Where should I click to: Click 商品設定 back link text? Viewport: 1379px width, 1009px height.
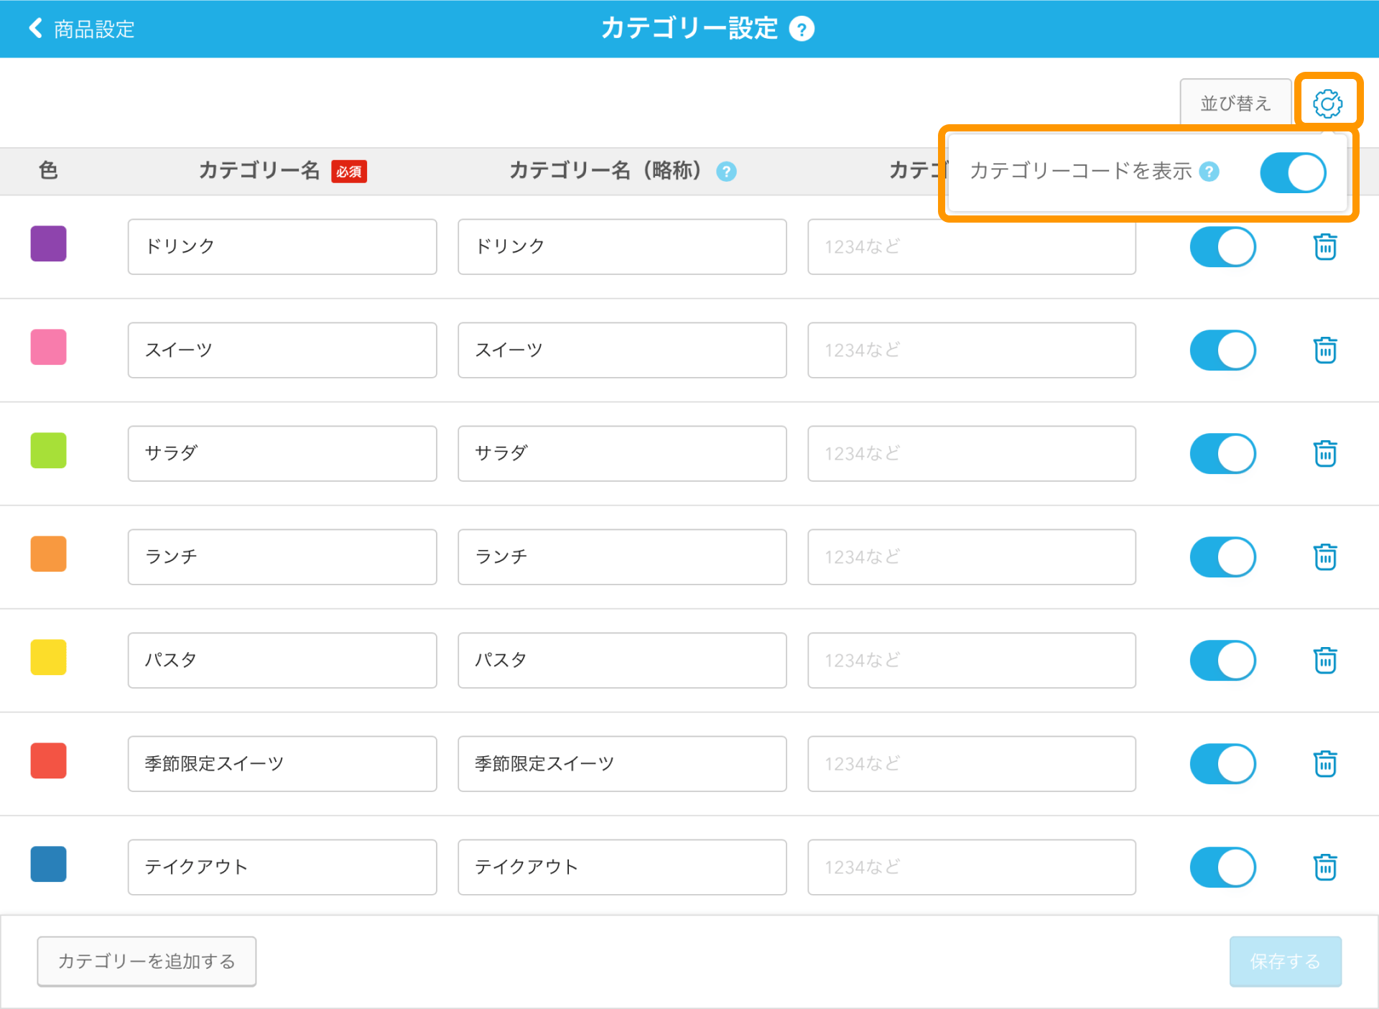tap(94, 29)
